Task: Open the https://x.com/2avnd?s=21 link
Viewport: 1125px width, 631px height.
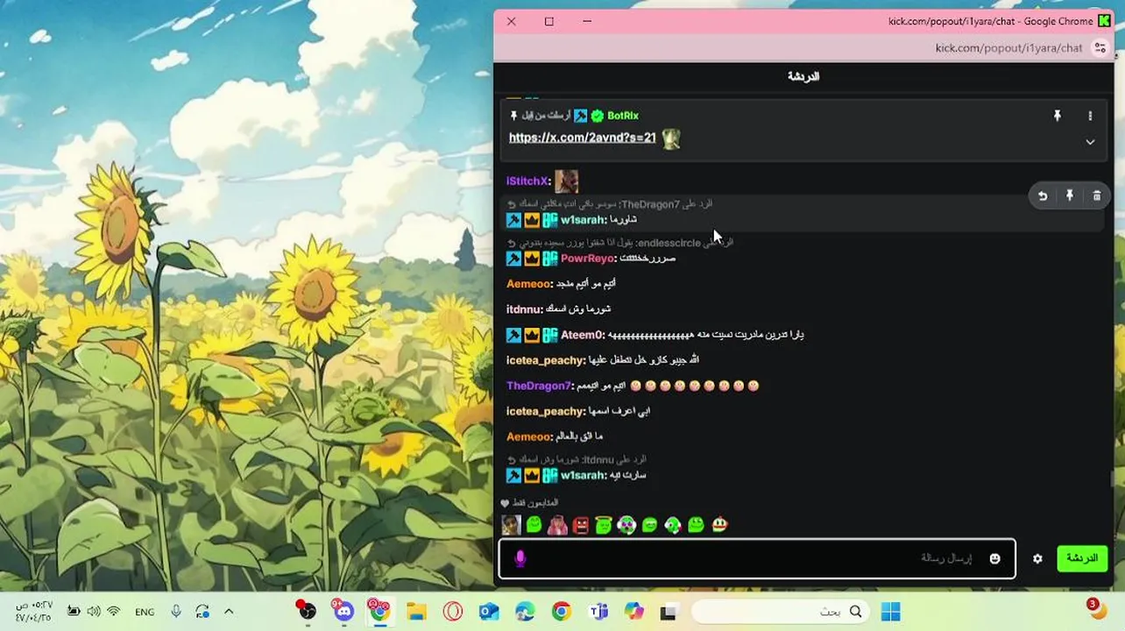Action: (x=583, y=138)
